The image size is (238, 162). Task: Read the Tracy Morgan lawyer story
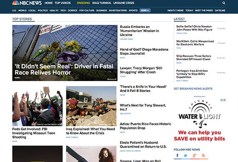[x=141, y=70]
